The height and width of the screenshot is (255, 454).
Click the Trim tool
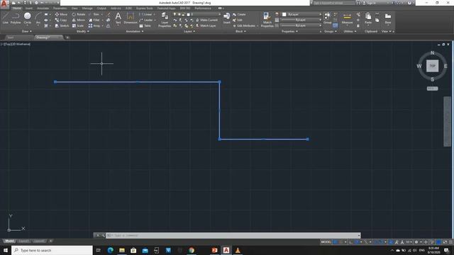94,14
